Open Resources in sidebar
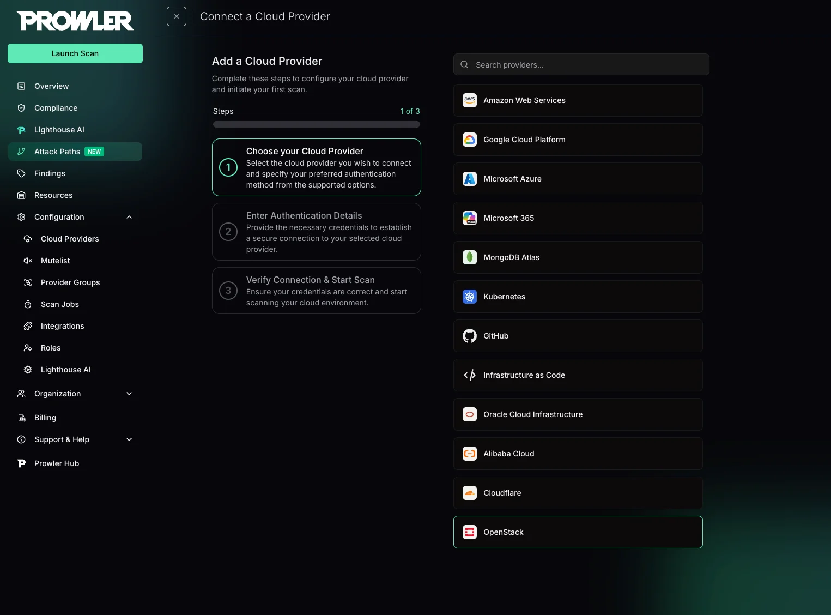The image size is (831, 615). tap(75, 195)
